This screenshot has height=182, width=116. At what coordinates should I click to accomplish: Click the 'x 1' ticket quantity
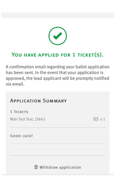[103, 119]
